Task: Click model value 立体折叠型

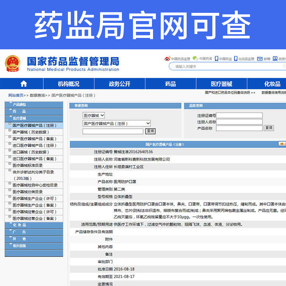Action: [x=123, y=197]
